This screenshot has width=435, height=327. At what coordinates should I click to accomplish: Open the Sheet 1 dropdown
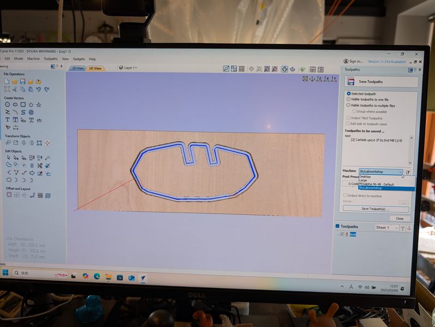(387, 227)
